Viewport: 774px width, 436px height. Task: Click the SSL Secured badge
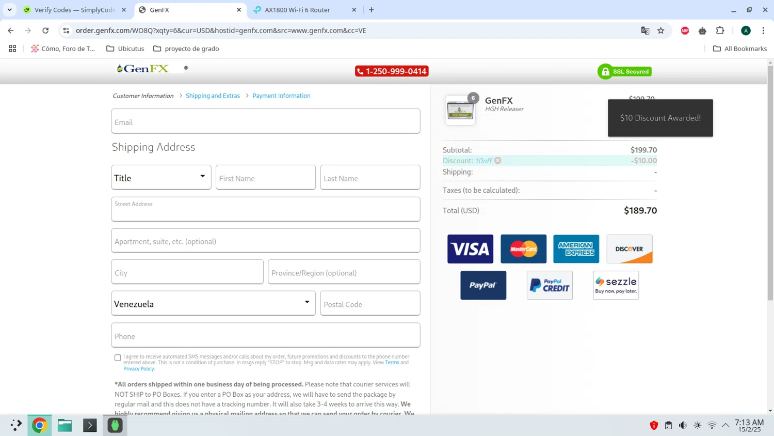tap(624, 71)
